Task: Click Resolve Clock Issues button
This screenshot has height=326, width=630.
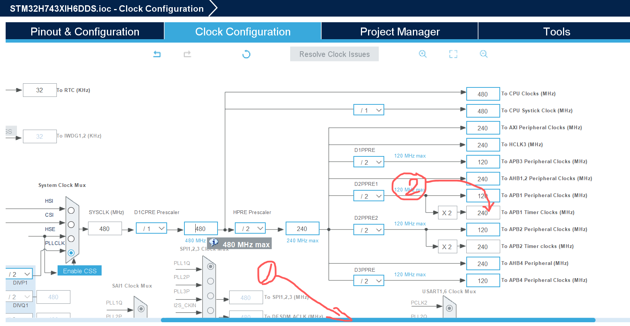Action: (x=334, y=54)
